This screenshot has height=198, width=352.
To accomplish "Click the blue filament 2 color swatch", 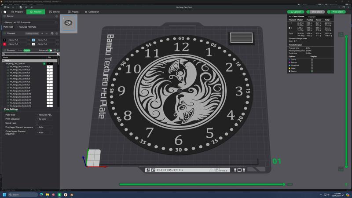I will [33, 40].
